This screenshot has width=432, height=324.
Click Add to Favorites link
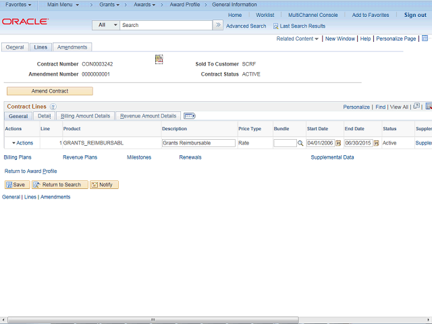click(x=371, y=15)
